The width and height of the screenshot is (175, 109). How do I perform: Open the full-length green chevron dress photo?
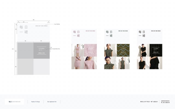[123, 63]
